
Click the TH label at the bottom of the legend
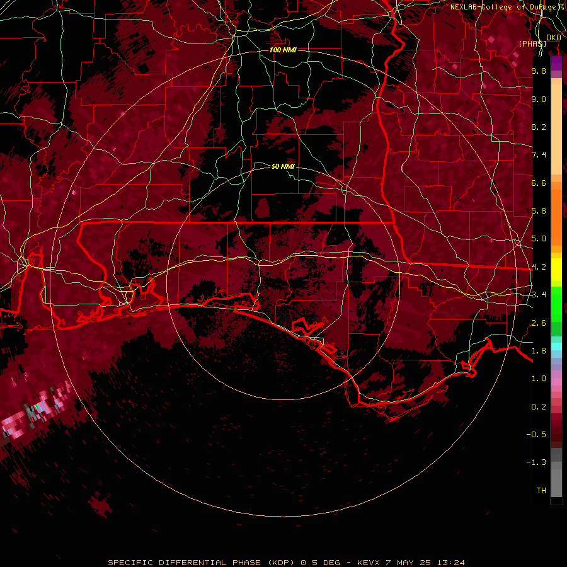point(541,491)
